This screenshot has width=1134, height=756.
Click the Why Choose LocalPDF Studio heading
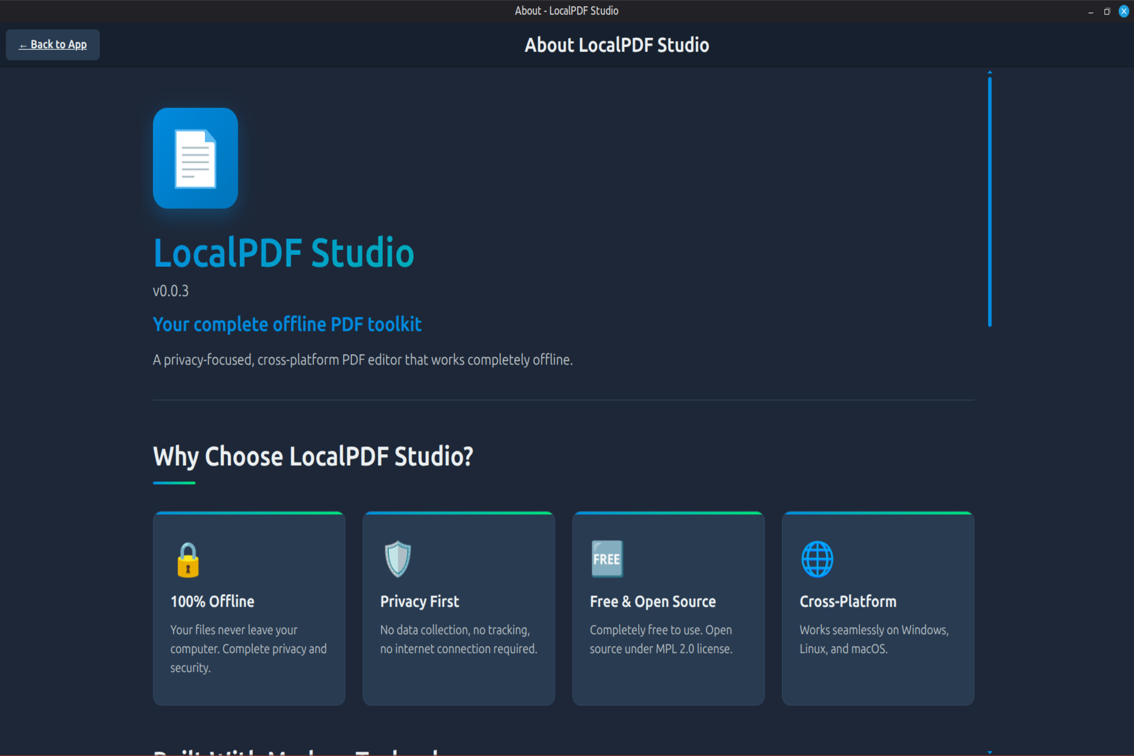click(x=312, y=455)
